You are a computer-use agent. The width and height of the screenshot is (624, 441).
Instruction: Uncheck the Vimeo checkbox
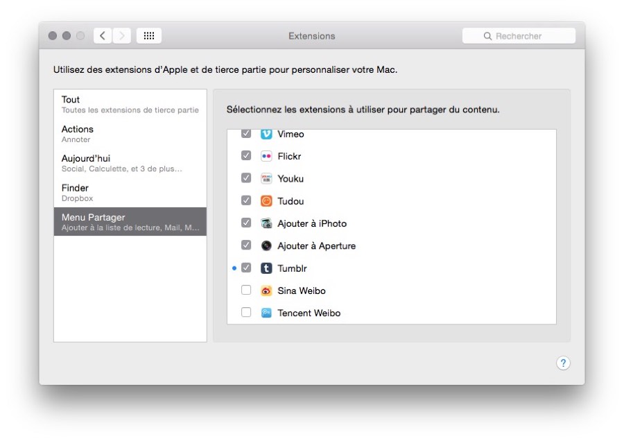pyautogui.click(x=246, y=134)
